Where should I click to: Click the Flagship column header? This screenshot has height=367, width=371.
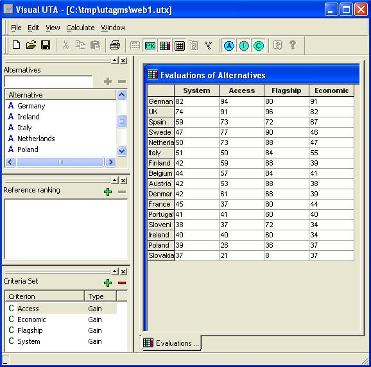[x=286, y=90]
